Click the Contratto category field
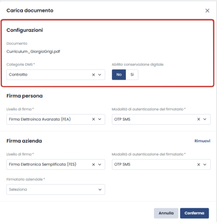The image size is (217, 222). 56,75
